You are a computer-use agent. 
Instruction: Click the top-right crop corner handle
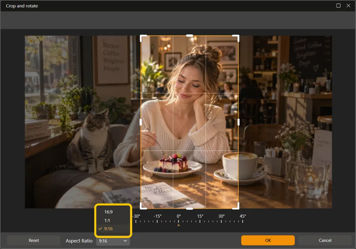(x=237, y=37)
